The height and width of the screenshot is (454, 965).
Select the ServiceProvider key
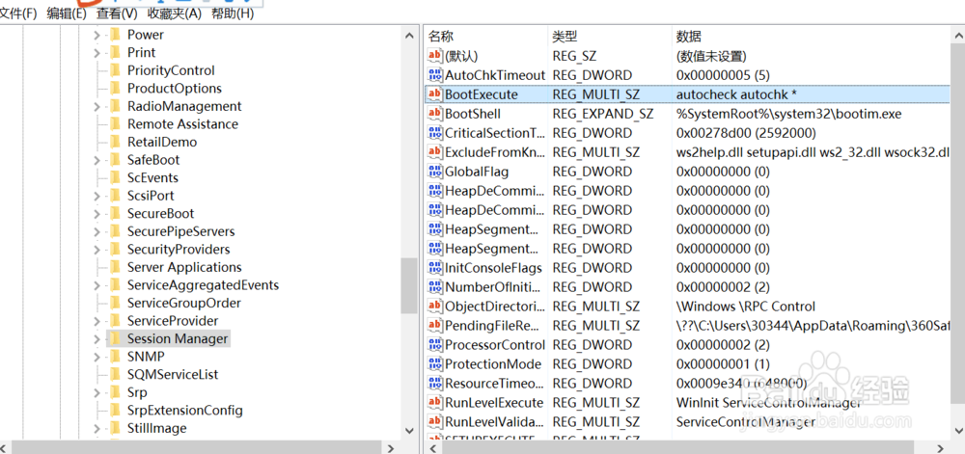point(173,321)
